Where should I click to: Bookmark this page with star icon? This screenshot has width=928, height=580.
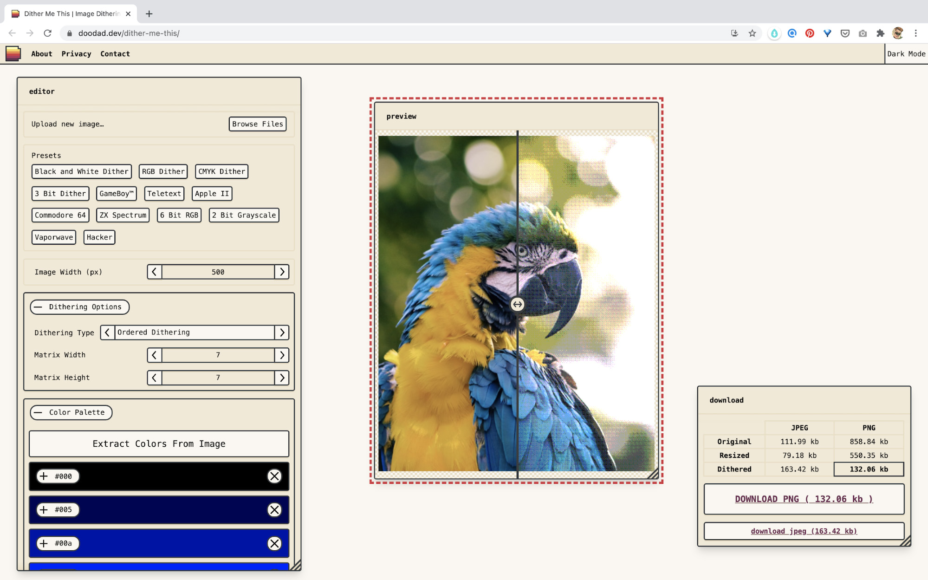[752, 33]
